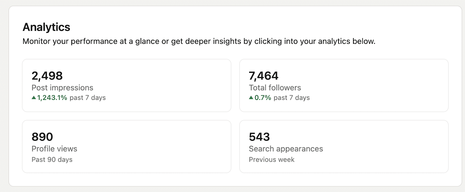Click the Past 90 days timeframe text
Viewport: 465px width, 192px height.
click(52, 159)
